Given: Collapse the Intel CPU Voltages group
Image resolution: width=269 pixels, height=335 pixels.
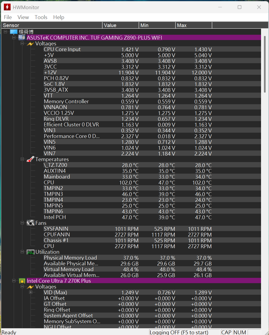Looking at the screenshot, I should coord(22,287).
